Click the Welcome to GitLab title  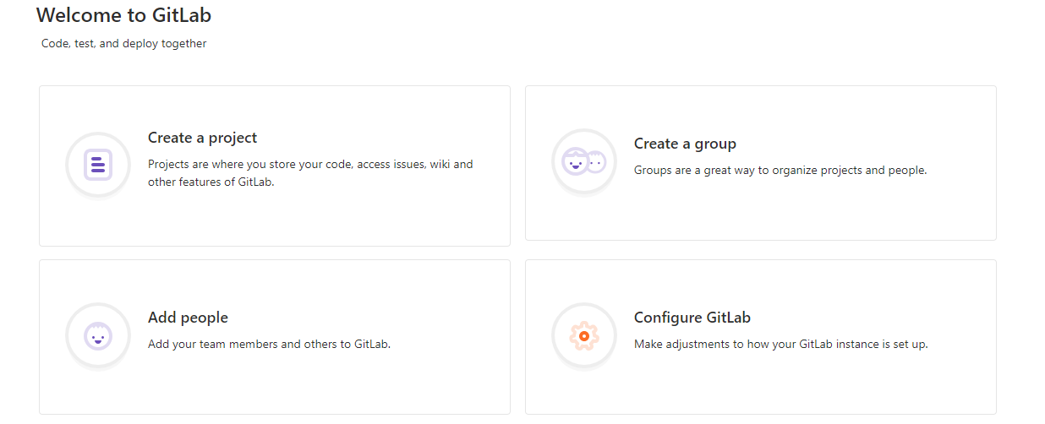[x=124, y=14]
